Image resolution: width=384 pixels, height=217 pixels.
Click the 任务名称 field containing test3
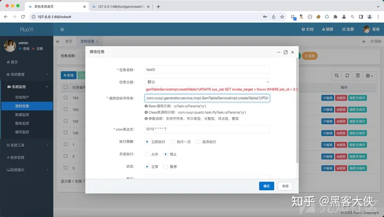coord(207,70)
